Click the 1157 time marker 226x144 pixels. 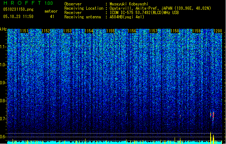[153, 31]
